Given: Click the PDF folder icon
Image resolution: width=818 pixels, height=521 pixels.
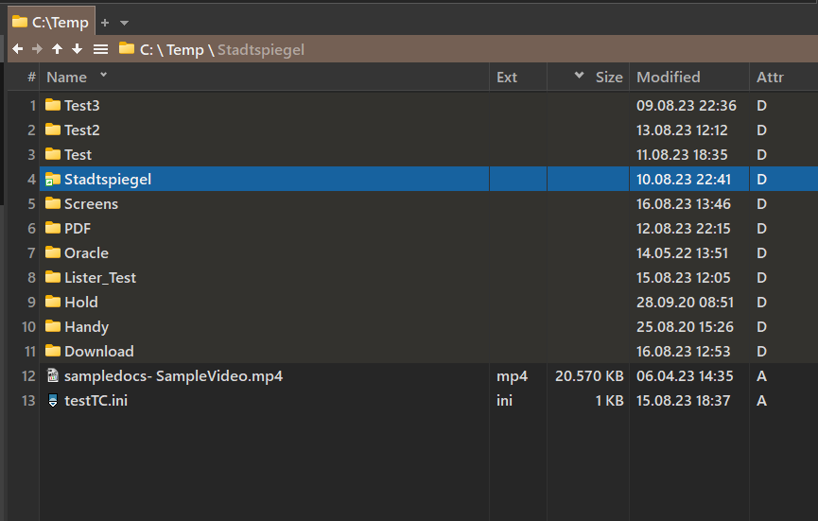Looking at the screenshot, I should tap(53, 227).
